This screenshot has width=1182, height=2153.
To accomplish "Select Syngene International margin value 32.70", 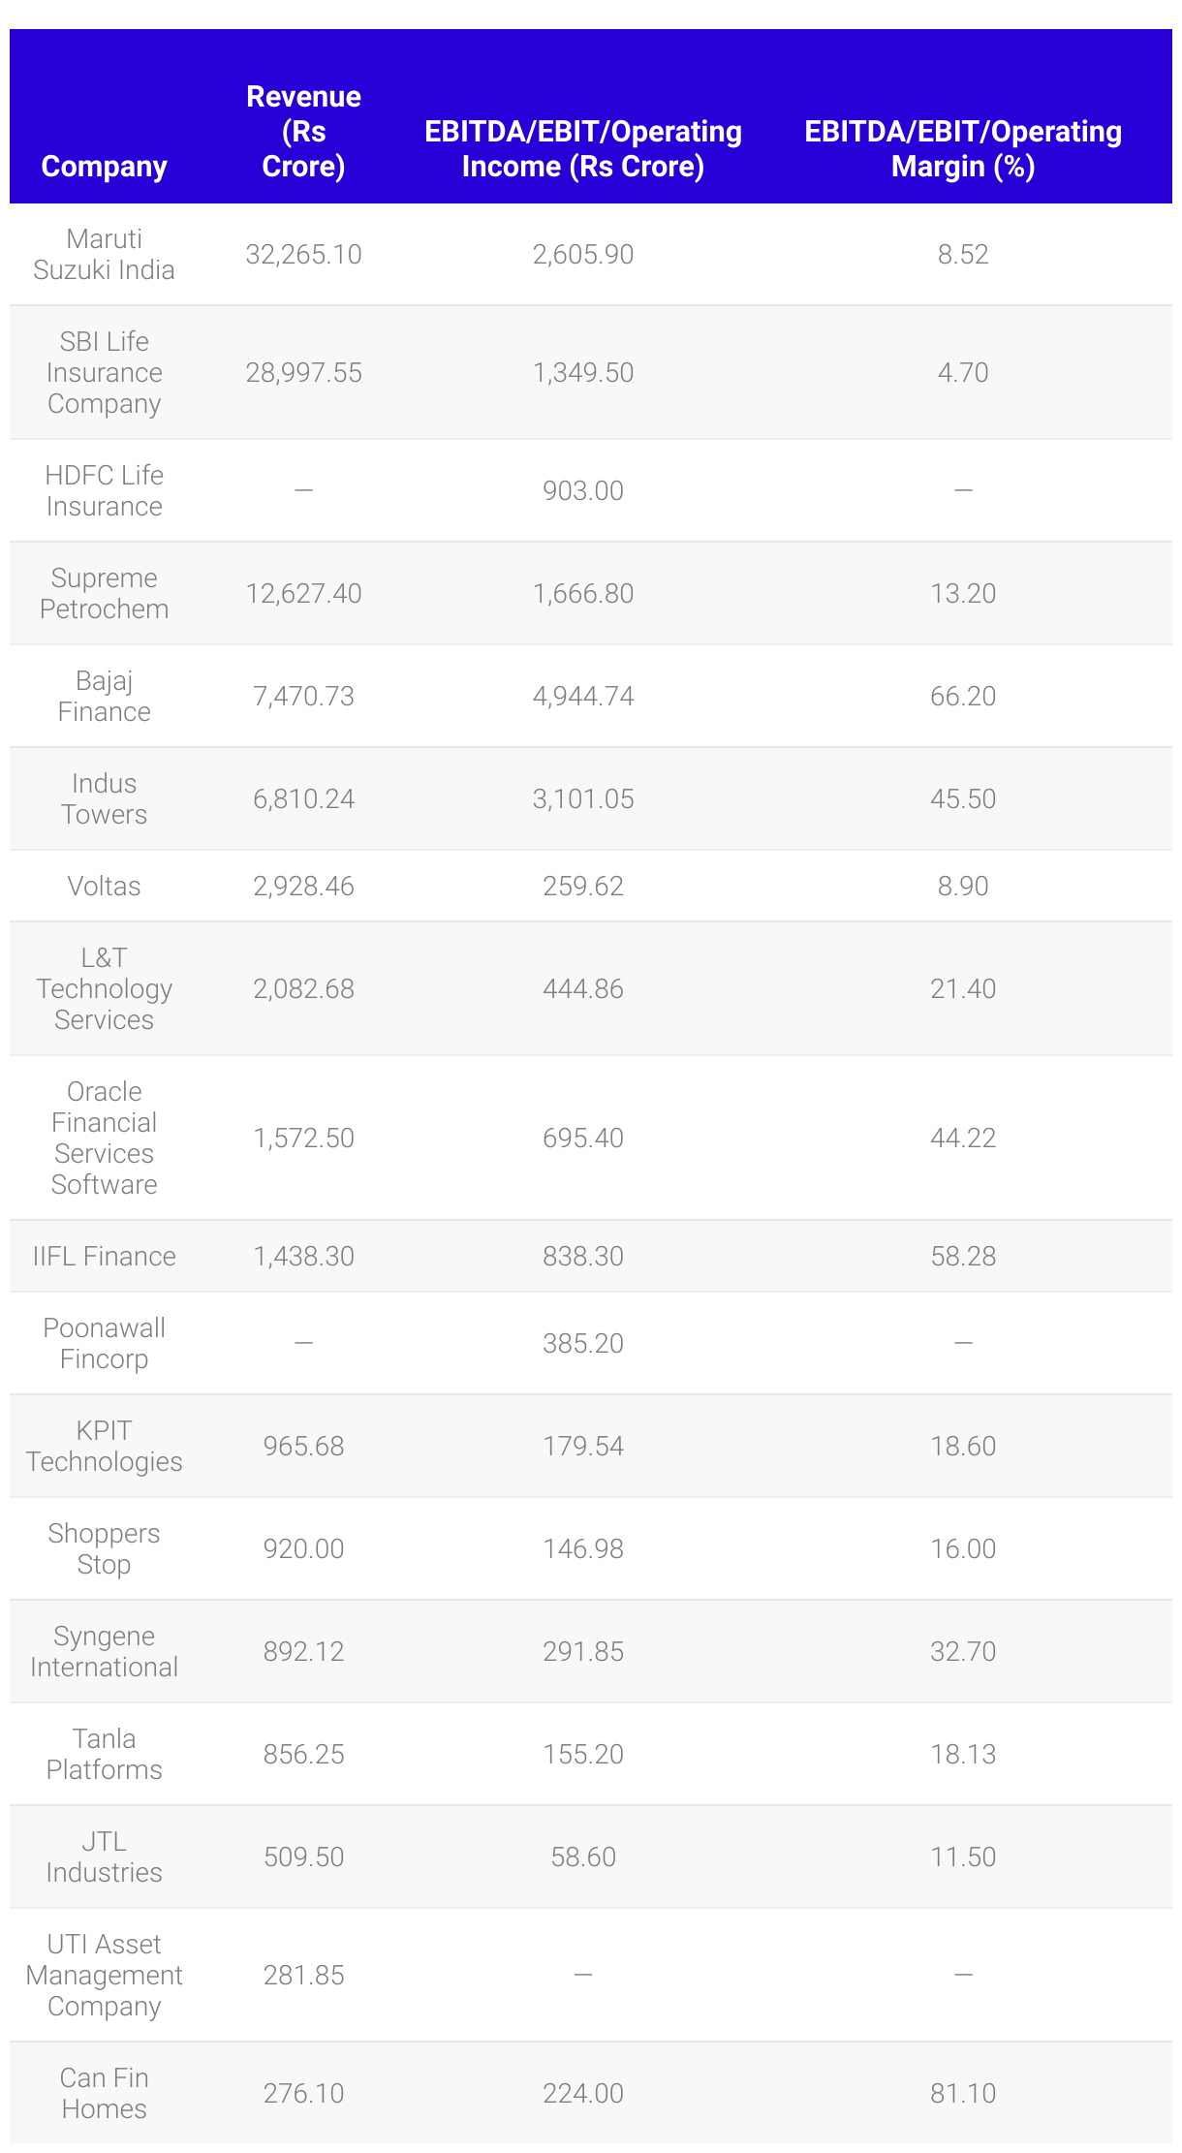I will click(962, 1651).
